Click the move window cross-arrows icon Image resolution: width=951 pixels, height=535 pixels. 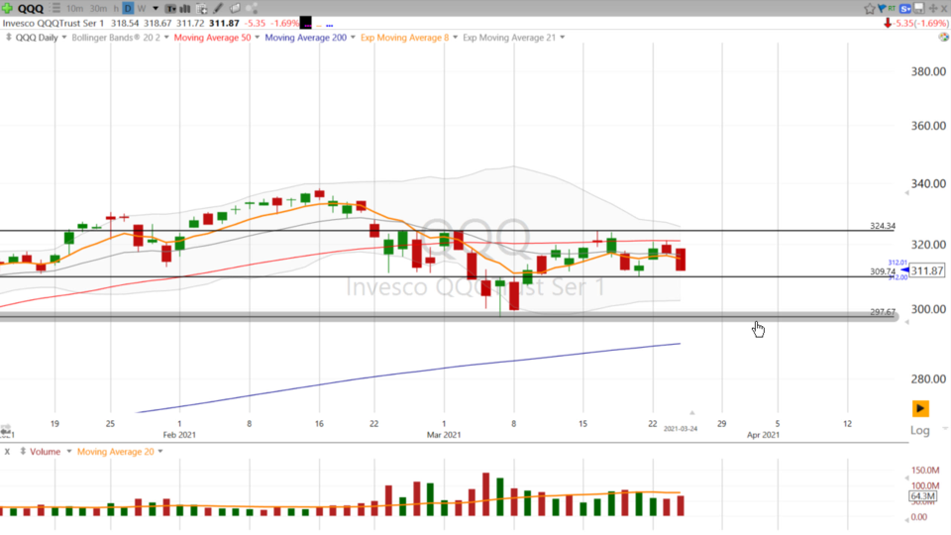pos(933,9)
